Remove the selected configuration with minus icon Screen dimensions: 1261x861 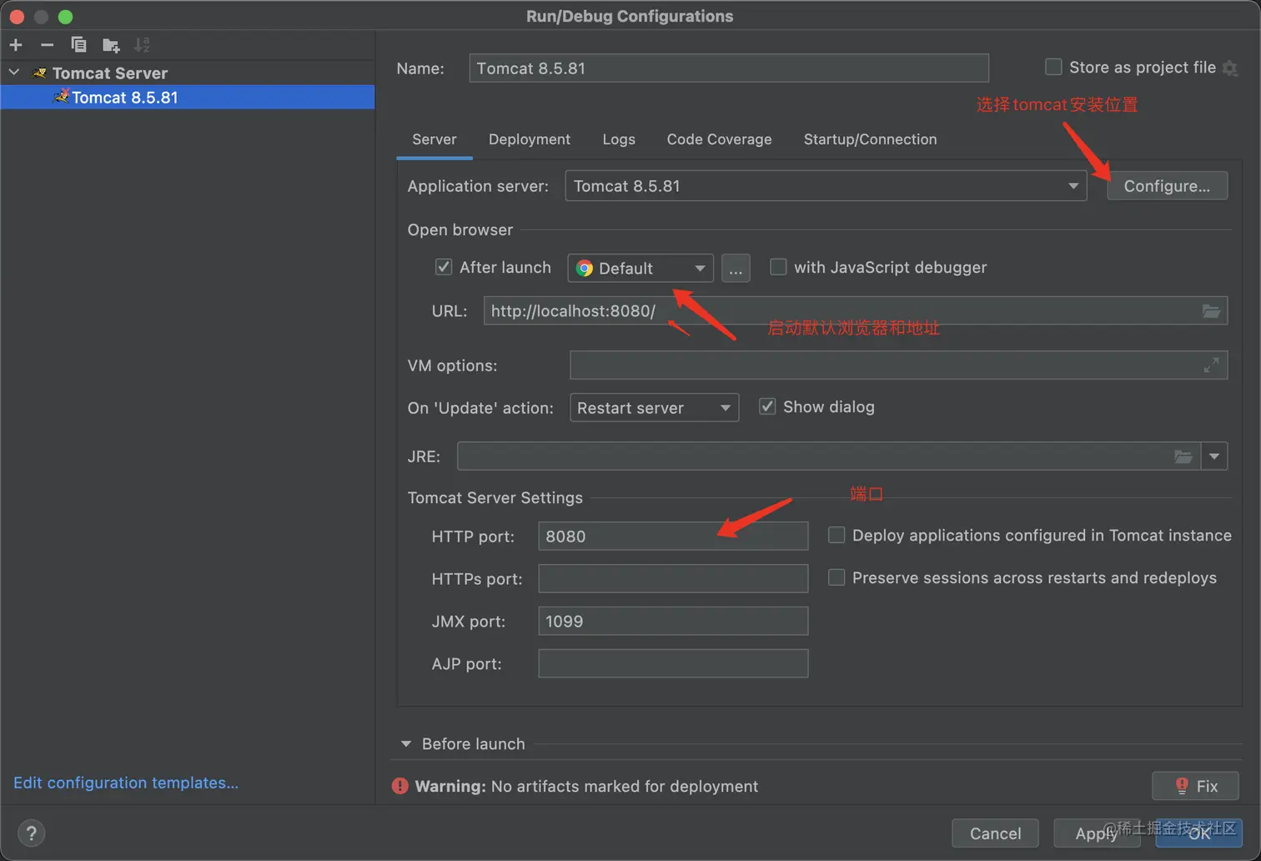(47, 44)
